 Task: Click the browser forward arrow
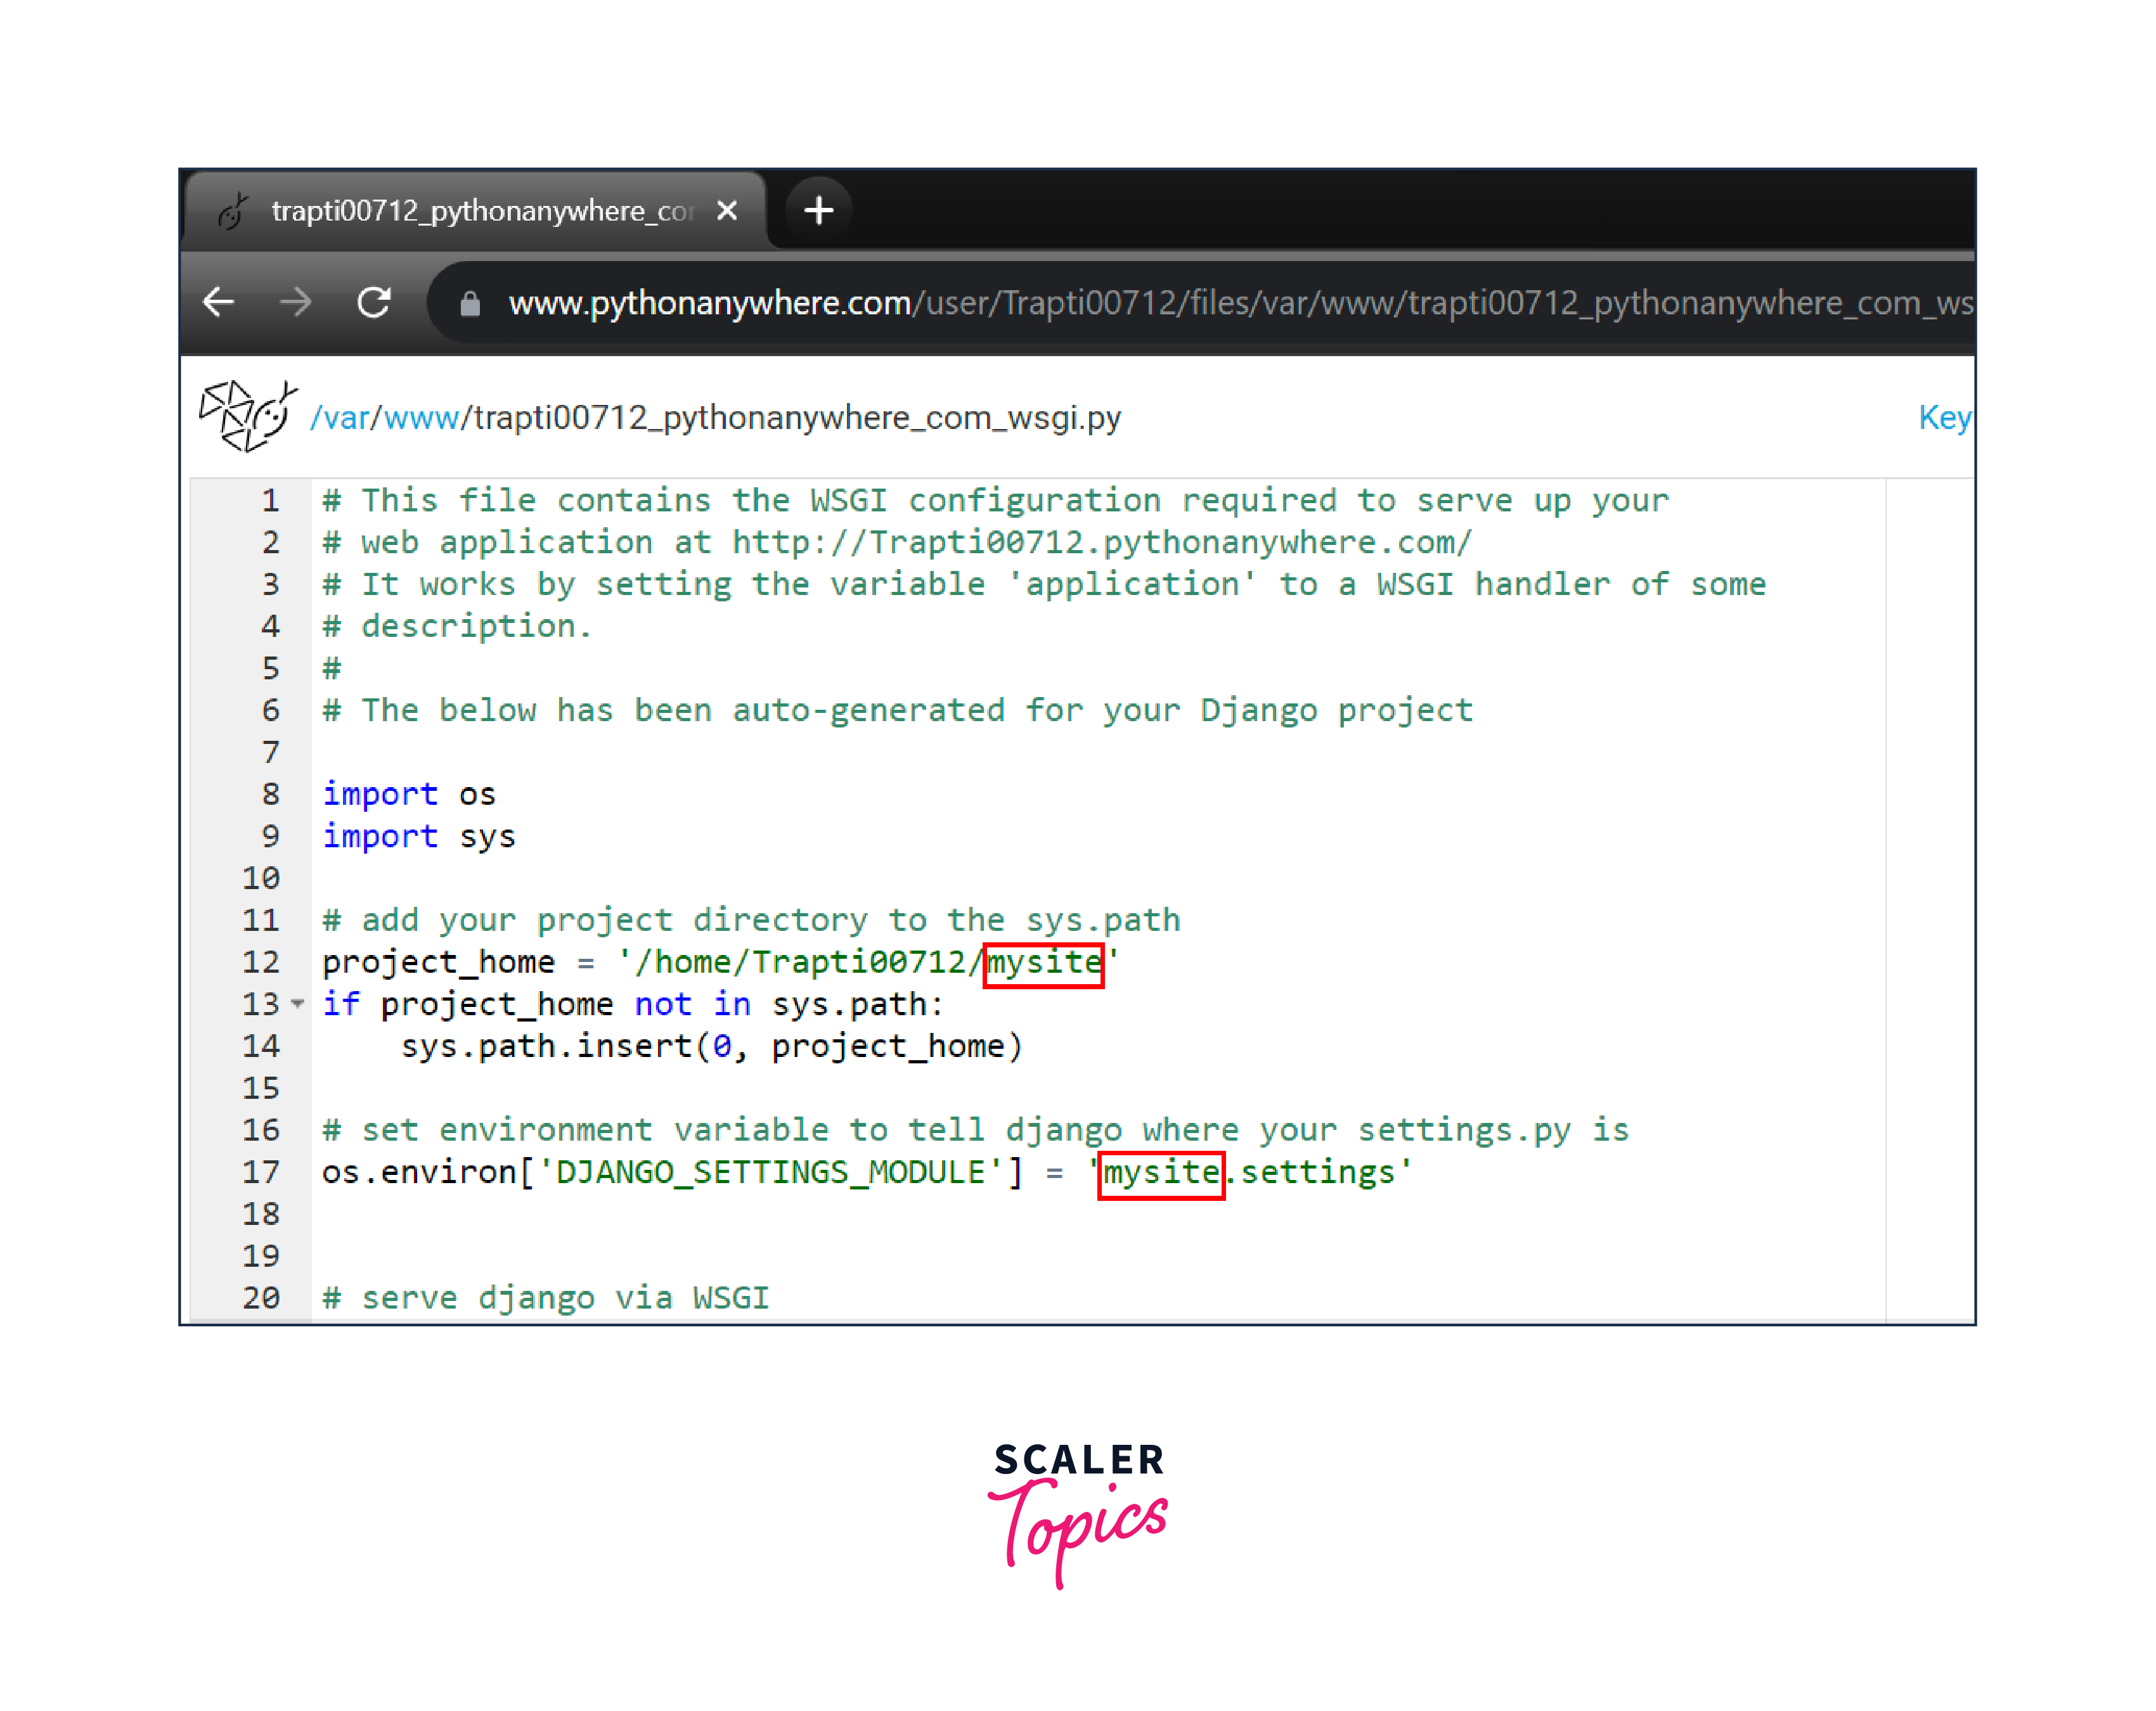[x=295, y=302]
